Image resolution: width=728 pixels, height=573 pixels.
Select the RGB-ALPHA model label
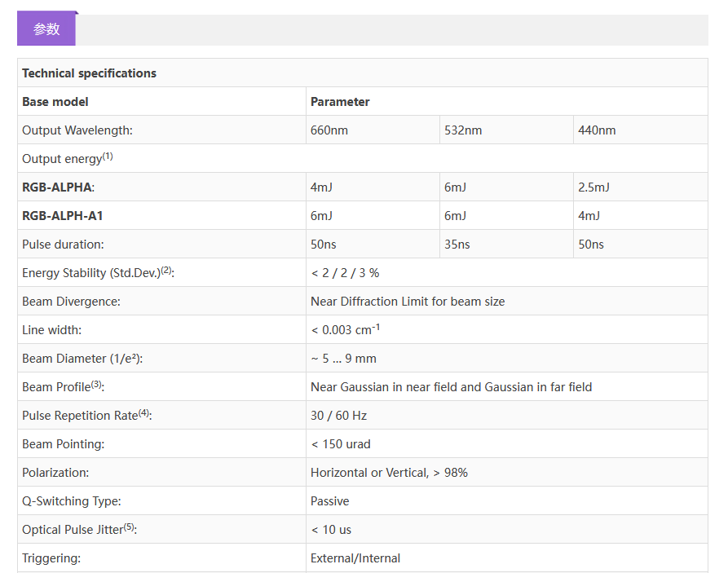click(58, 187)
